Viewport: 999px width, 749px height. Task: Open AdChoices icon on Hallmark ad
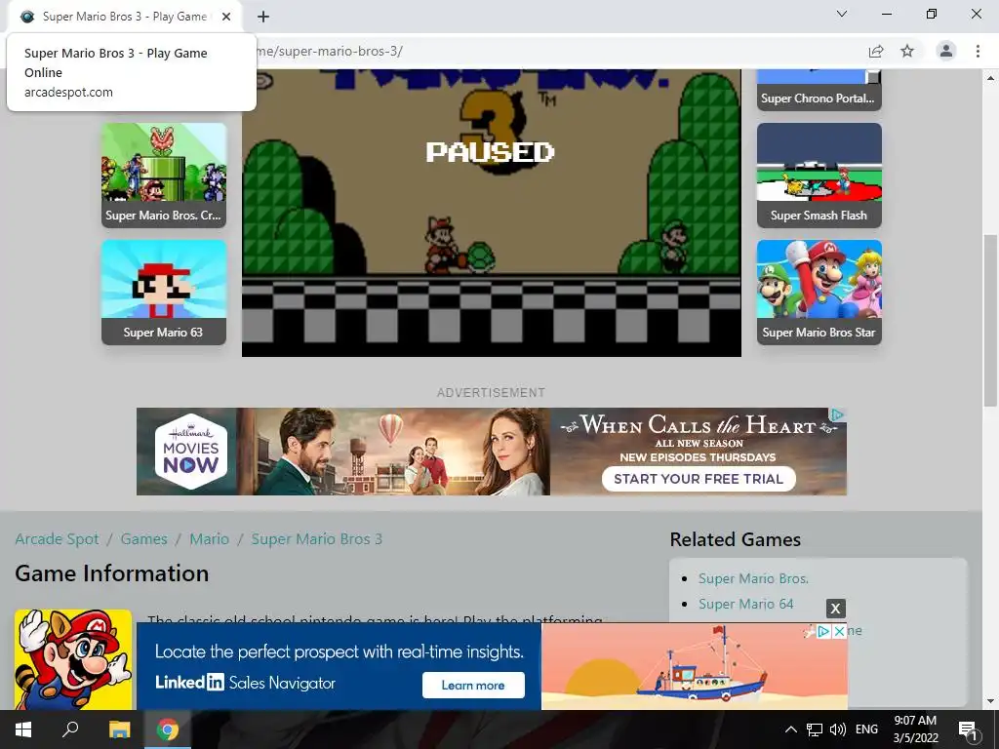[x=838, y=414]
